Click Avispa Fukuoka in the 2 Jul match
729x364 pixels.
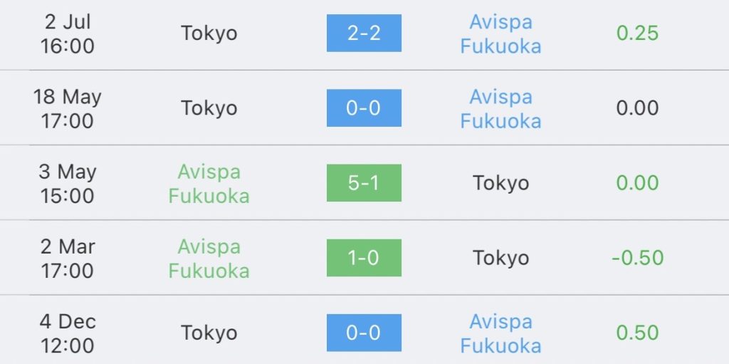pyautogui.click(x=500, y=33)
